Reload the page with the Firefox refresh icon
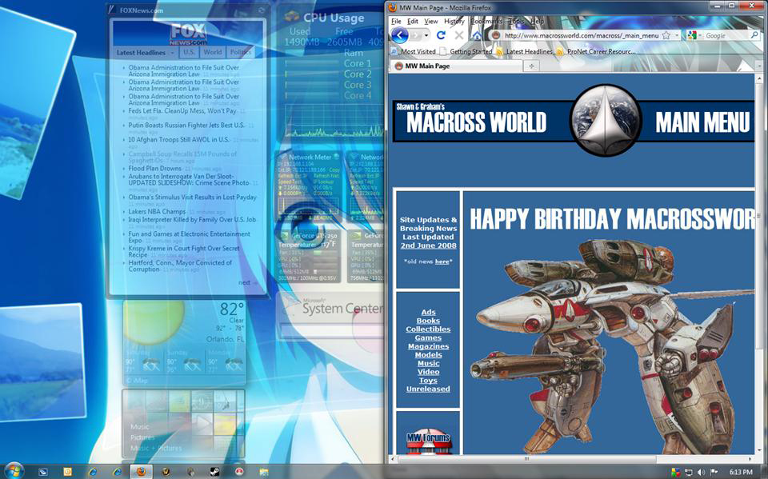This screenshot has width=768, height=479. pyautogui.click(x=441, y=35)
